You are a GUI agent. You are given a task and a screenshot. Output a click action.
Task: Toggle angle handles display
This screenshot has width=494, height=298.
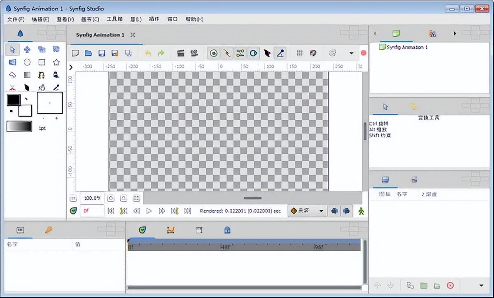280,53
